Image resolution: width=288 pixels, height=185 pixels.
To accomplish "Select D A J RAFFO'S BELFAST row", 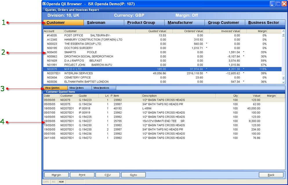I will 162,61.
